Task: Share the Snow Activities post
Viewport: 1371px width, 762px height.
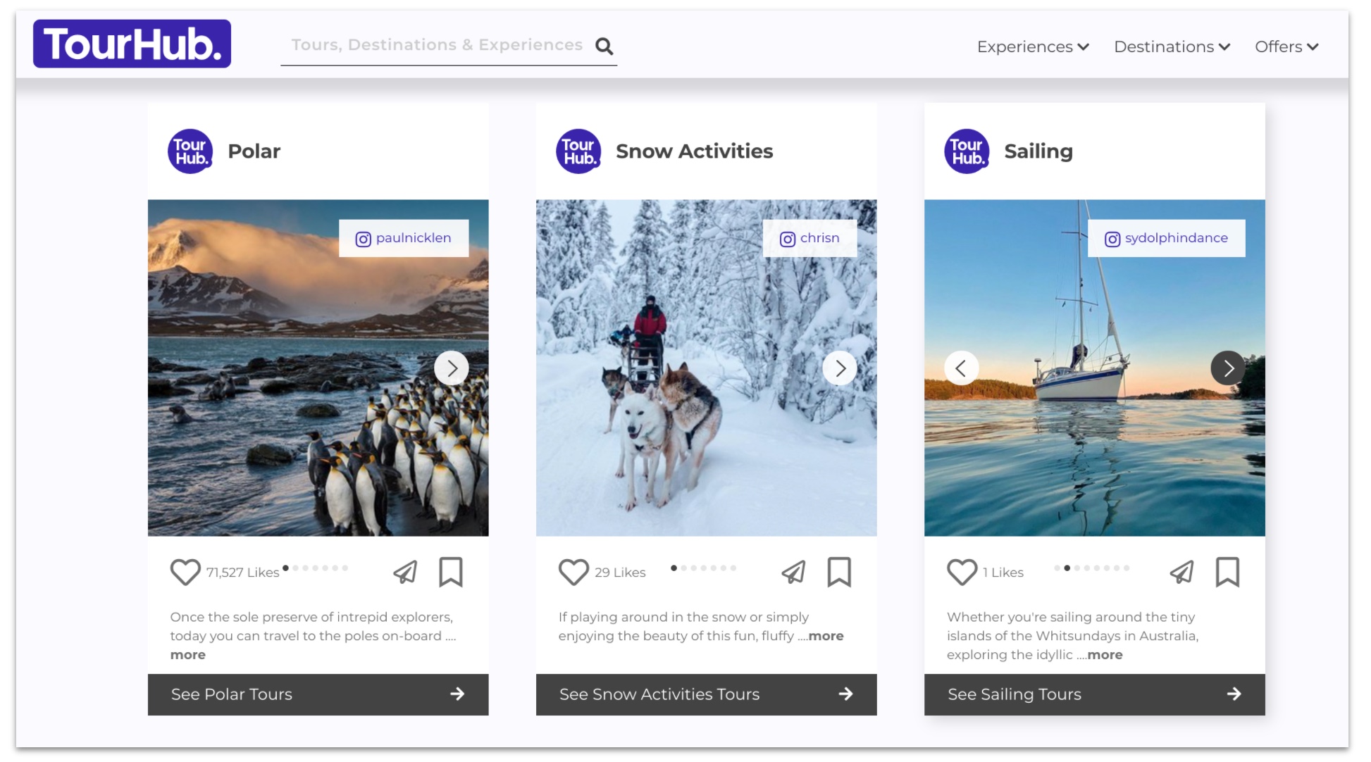Action: pos(793,572)
